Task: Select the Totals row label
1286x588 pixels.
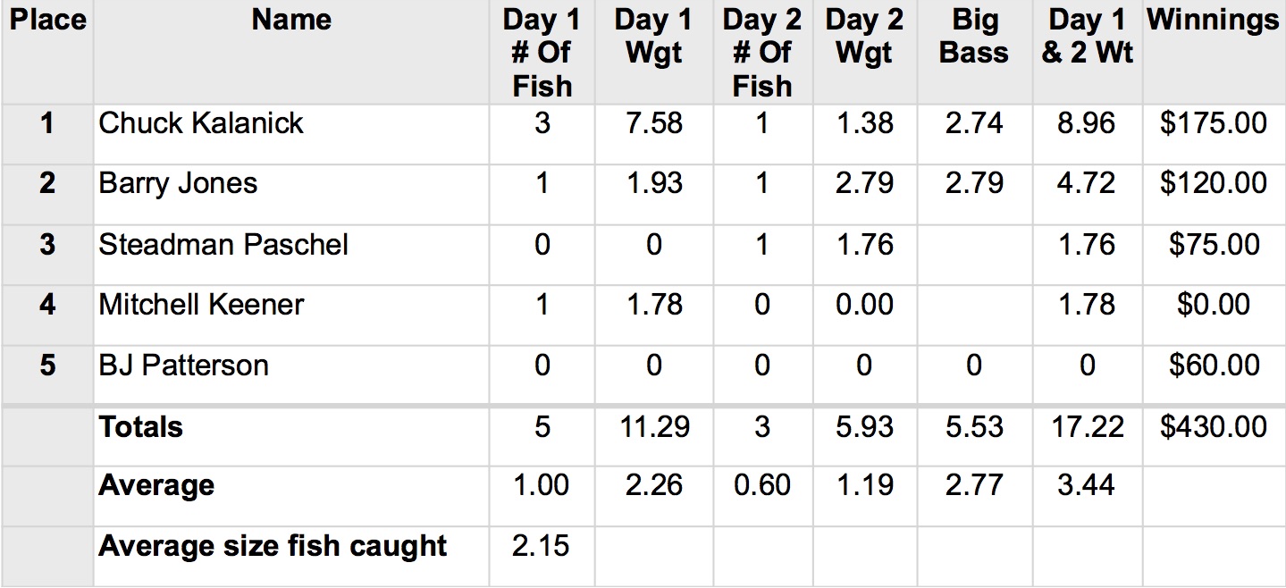Action: pos(141,427)
